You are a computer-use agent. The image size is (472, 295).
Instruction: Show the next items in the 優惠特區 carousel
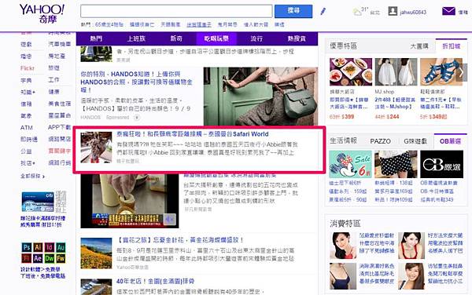point(462,72)
